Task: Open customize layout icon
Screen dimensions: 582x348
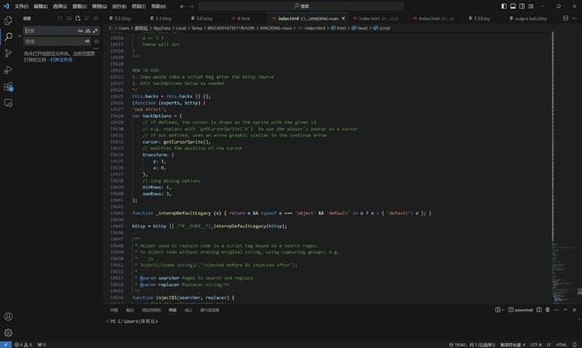Action: coord(531,6)
